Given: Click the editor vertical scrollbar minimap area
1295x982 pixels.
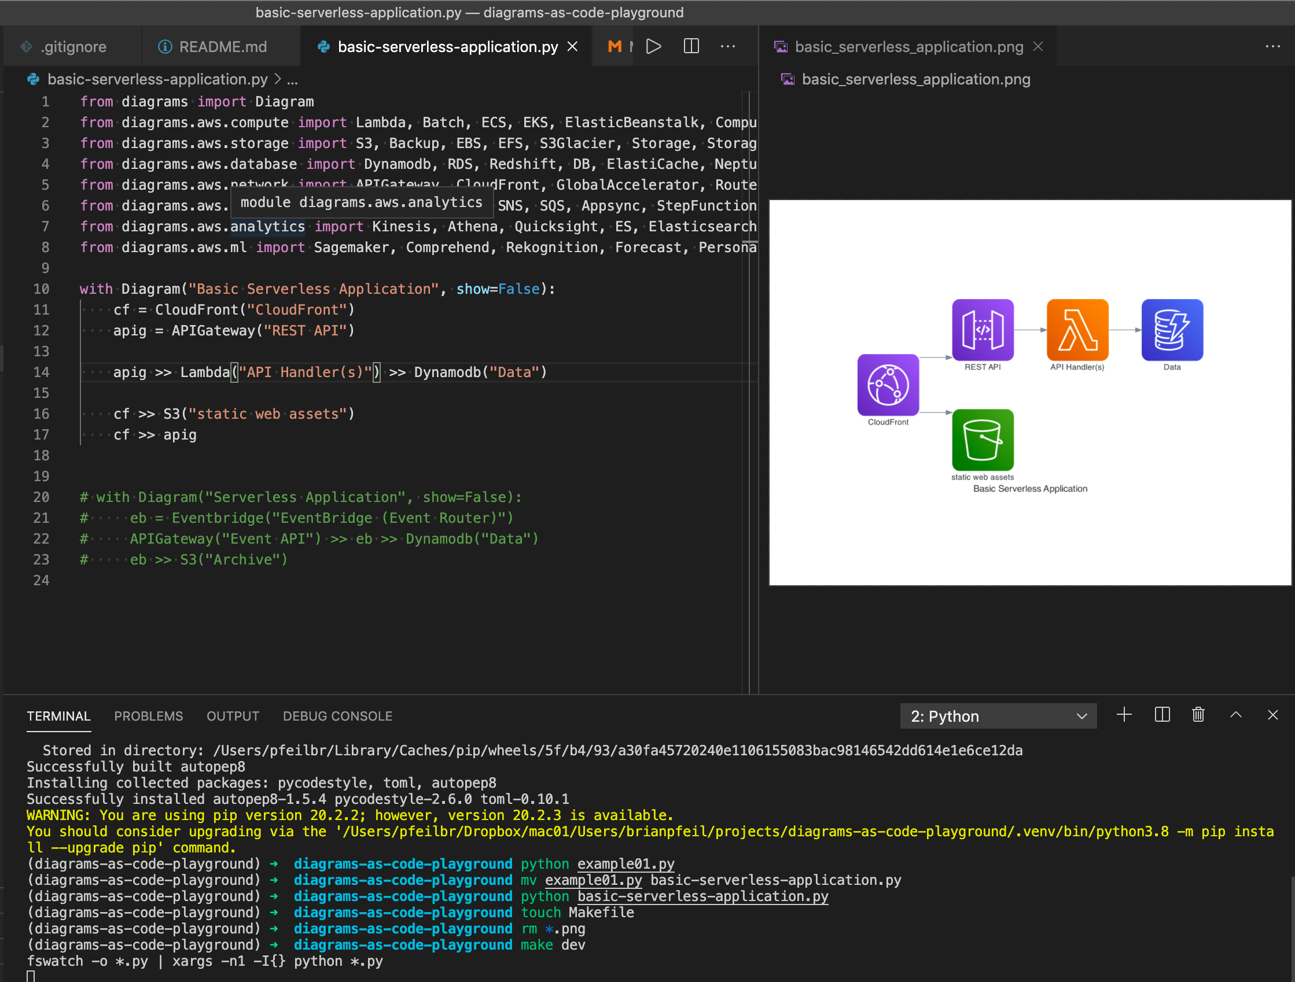Looking at the screenshot, I should (x=749, y=392).
